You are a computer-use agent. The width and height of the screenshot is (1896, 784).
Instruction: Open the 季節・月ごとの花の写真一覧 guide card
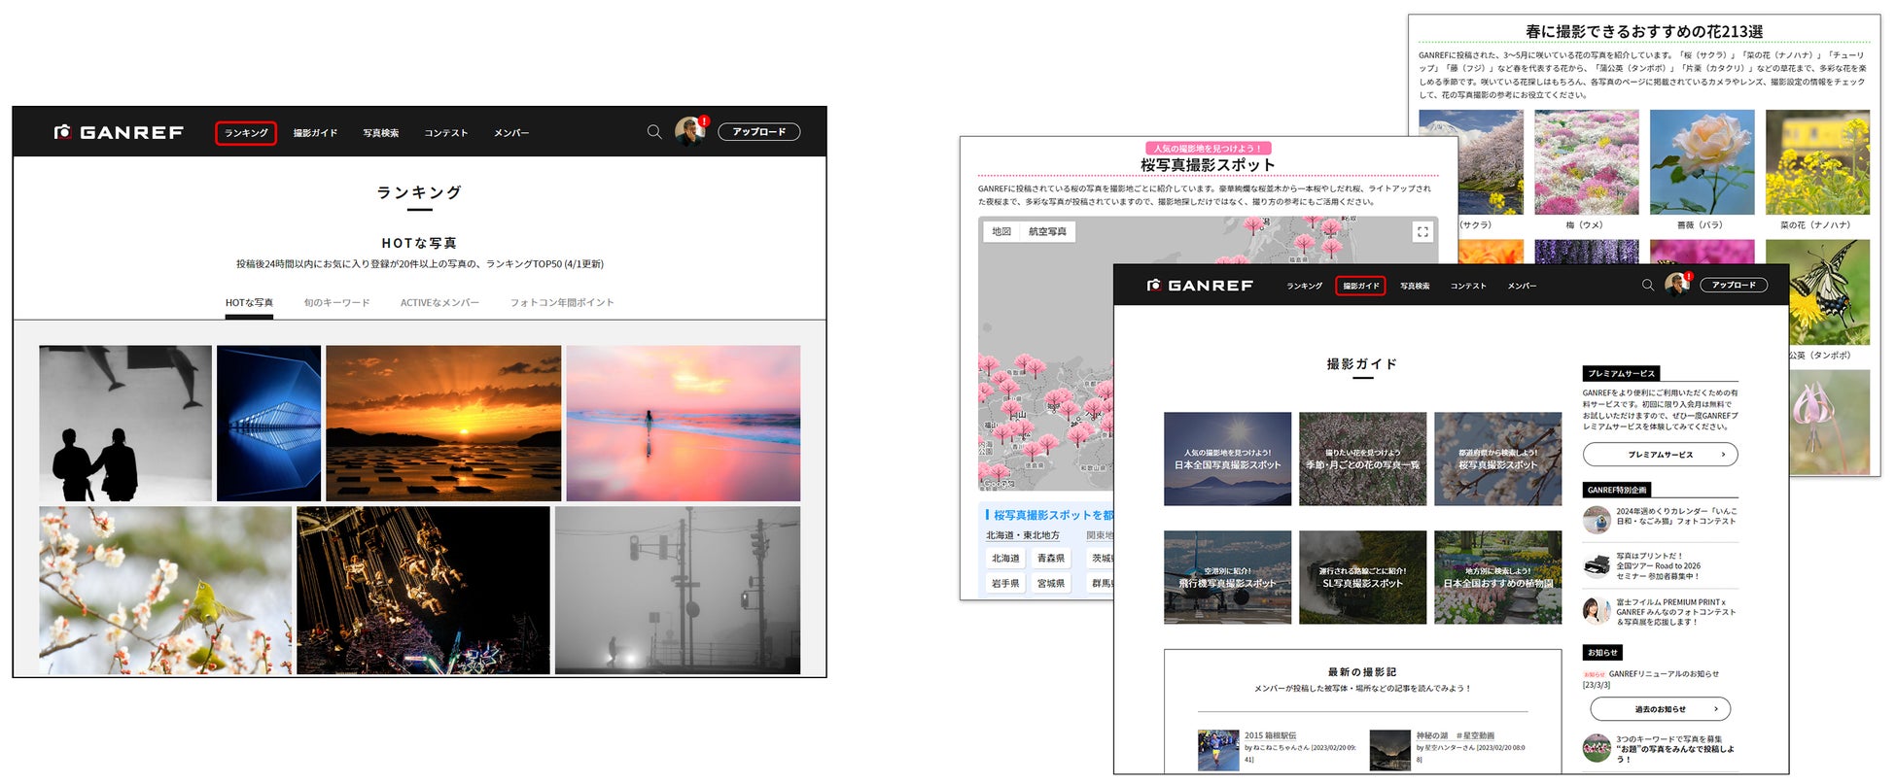(1362, 459)
